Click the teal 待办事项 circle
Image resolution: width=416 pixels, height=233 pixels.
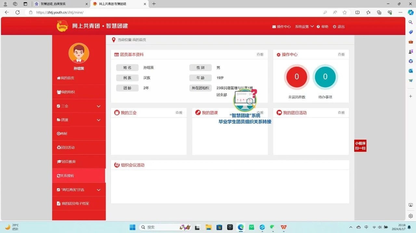[x=325, y=77]
